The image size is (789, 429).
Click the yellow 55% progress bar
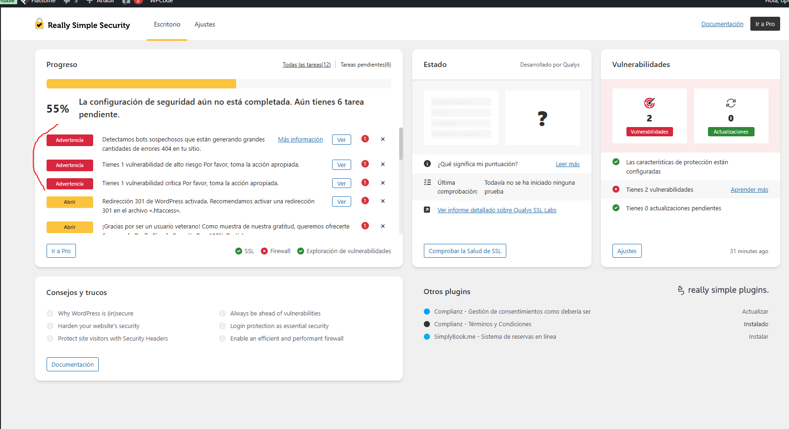click(141, 84)
